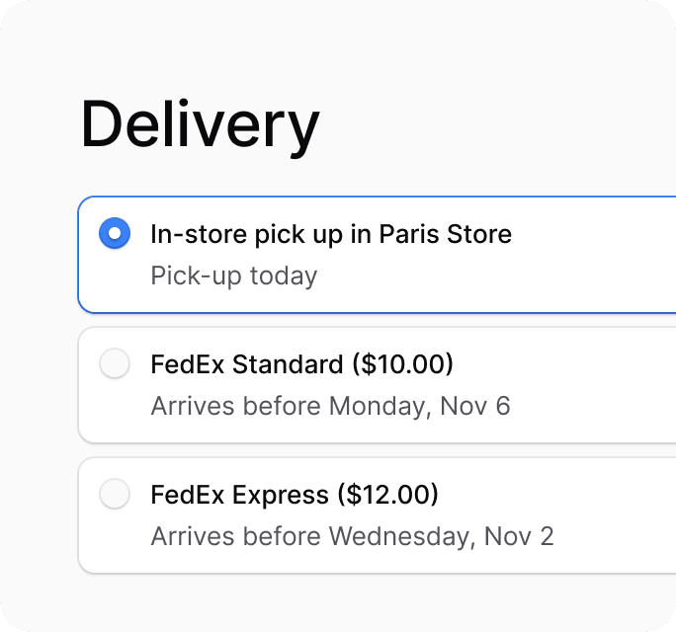The width and height of the screenshot is (676, 632).
Task: Click the 'Pick-up today' subtext
Action: pos(233,276)
